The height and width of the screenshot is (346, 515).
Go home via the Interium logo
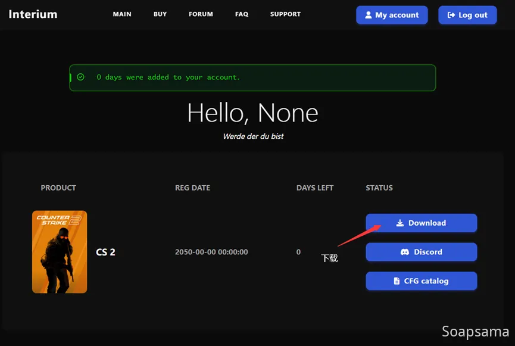tap(33, 14)
